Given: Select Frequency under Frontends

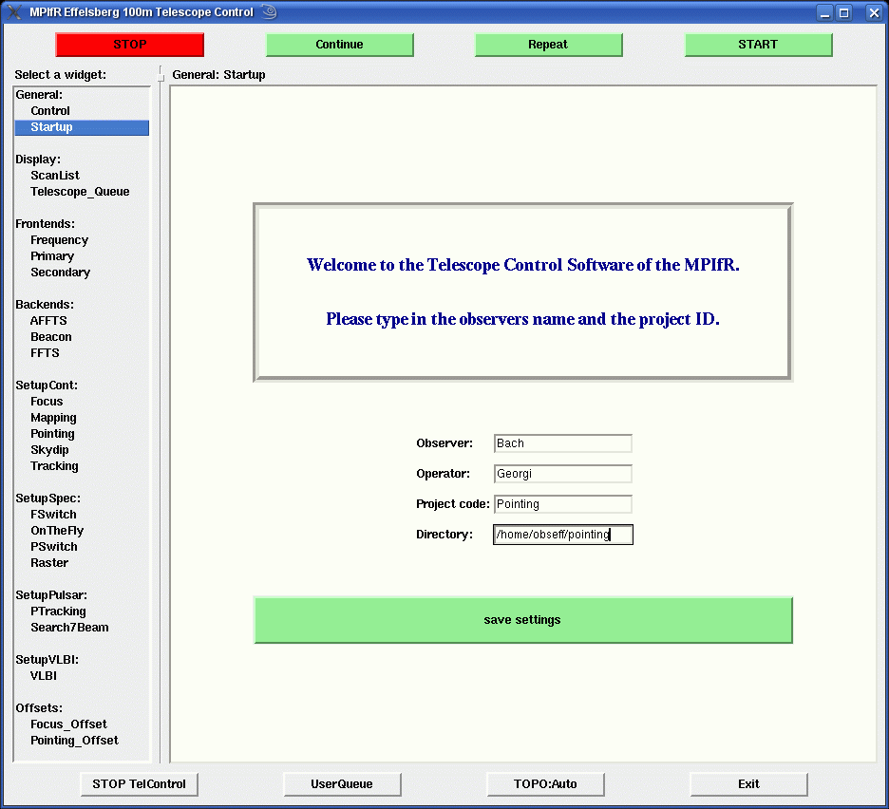Looking at the screenshot, I should pyautogui.click(x=60, y=240).
